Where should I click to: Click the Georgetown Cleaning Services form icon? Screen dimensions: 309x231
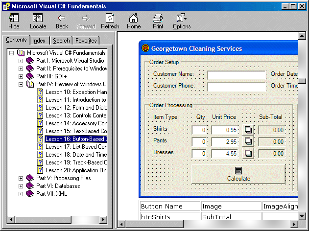point(145,48)
